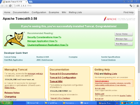Open the Apache Taglibs link

pyautogui.click(x=125, y=95)
